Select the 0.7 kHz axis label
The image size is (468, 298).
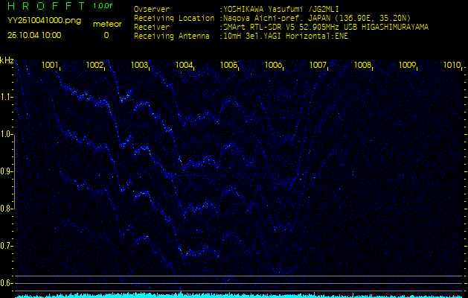7,246
